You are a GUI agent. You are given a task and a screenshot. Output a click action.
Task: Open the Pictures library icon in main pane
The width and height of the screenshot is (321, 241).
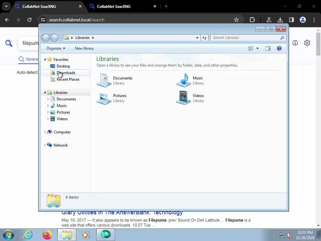point(104,98)
